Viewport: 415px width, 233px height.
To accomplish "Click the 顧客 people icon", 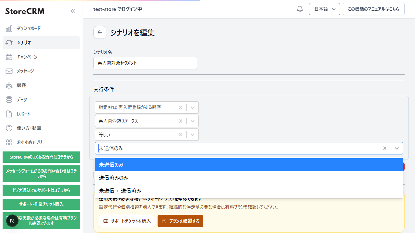I will [9, 85].
